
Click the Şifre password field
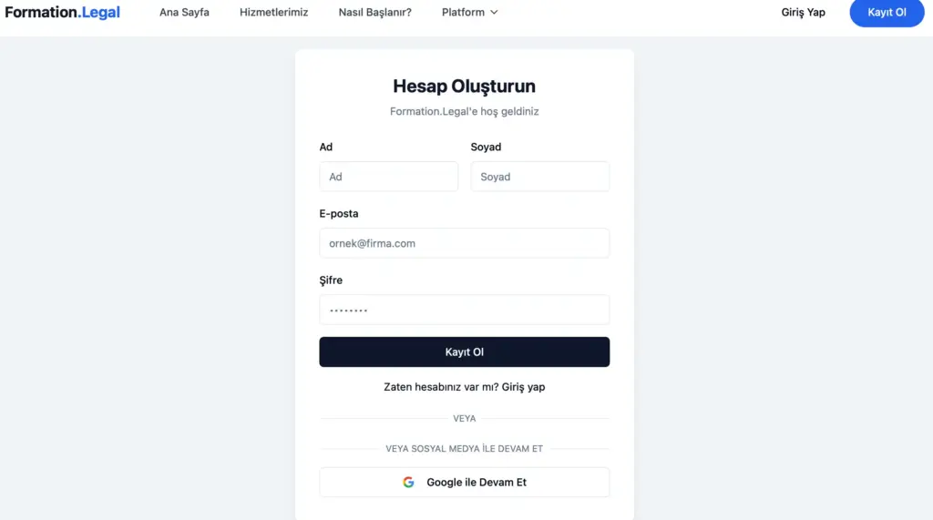tap(464, 310)
